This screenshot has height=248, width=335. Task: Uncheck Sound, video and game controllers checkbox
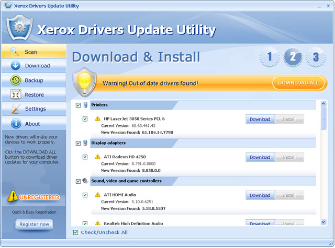click(x=78, y=181)
